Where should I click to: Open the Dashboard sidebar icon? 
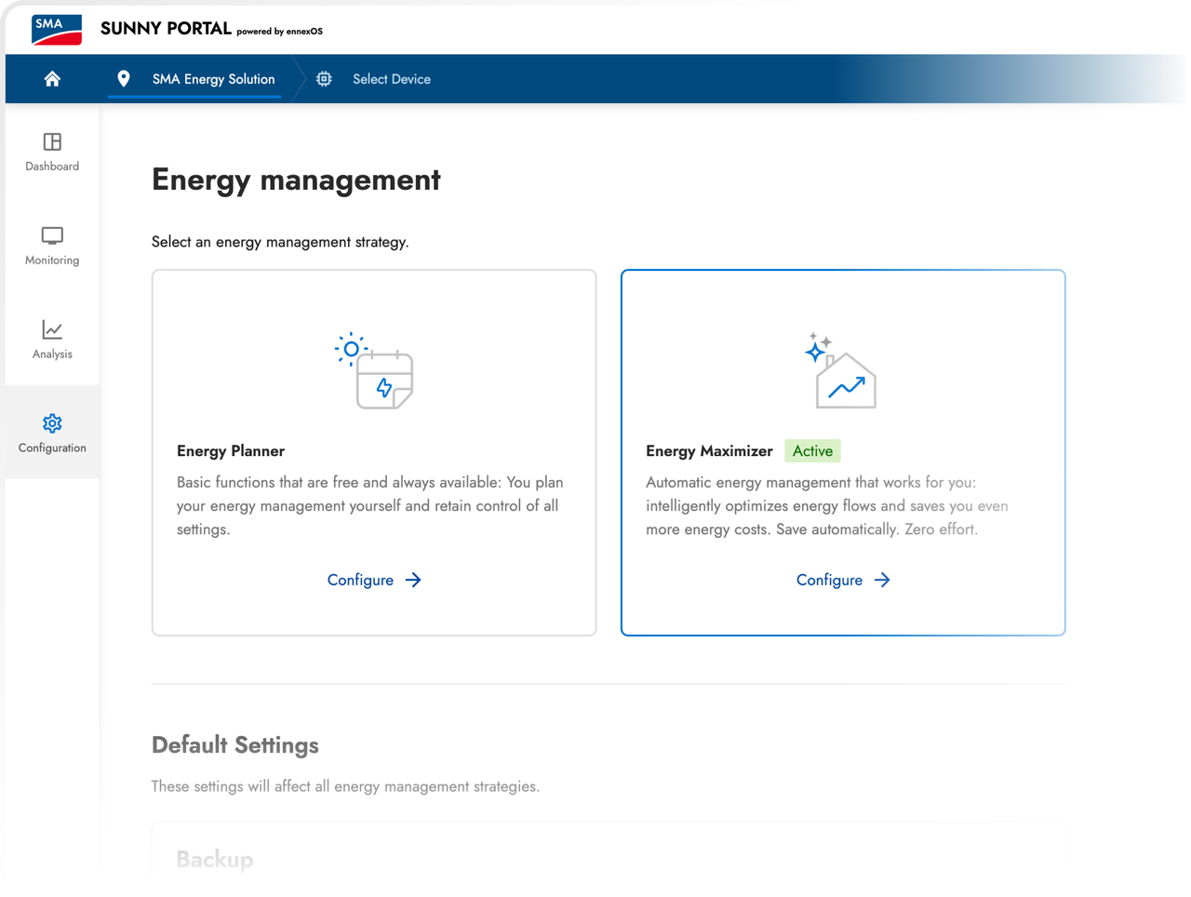click(52, 141)
